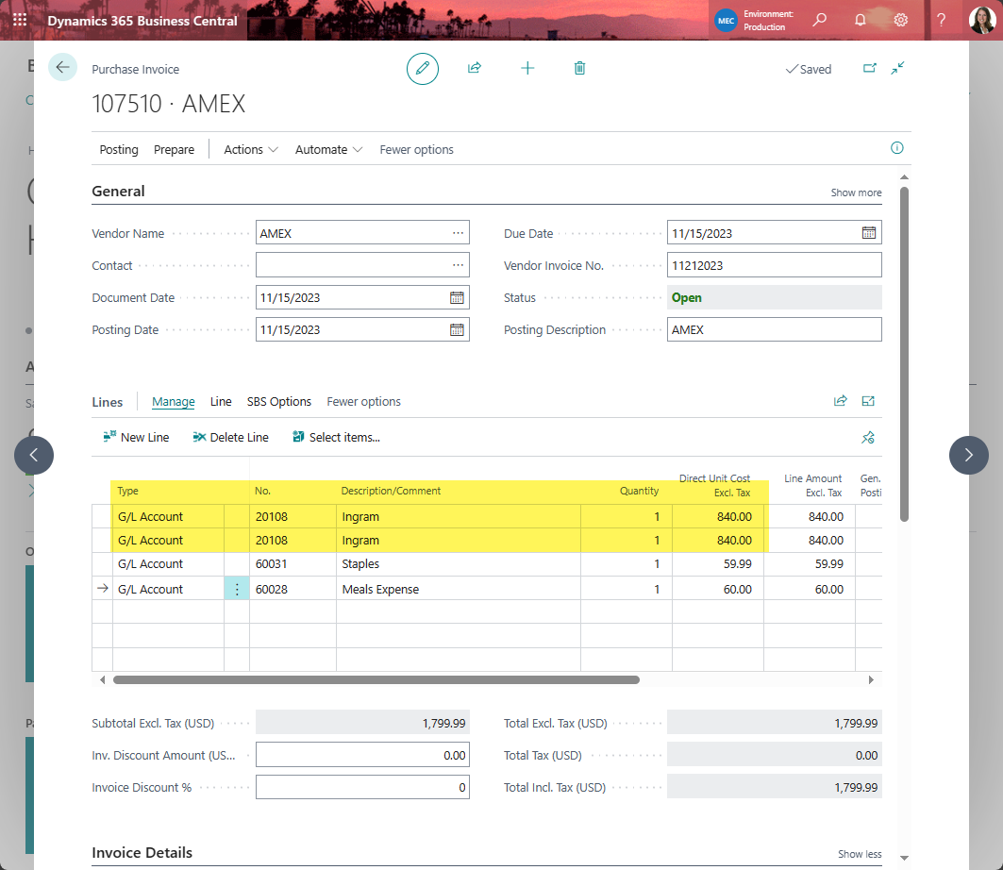
Task: Open the notifications bell icon
Action: (861, 20)
